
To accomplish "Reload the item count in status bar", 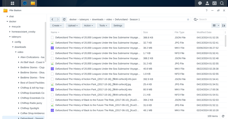I will 223,116.
